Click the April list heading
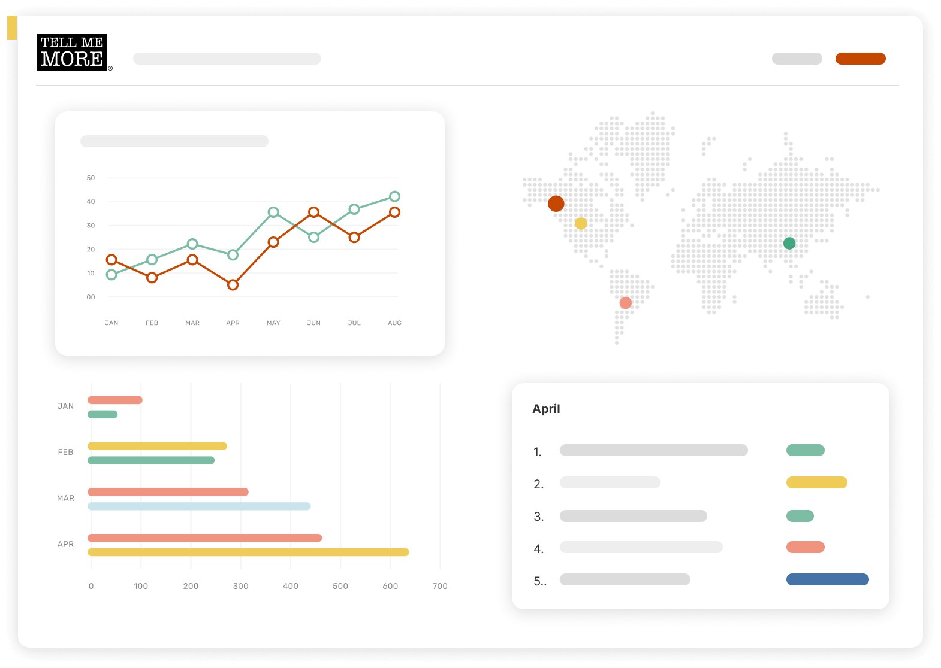Viewport: 941px width, 668px height. tap(546, 409)
